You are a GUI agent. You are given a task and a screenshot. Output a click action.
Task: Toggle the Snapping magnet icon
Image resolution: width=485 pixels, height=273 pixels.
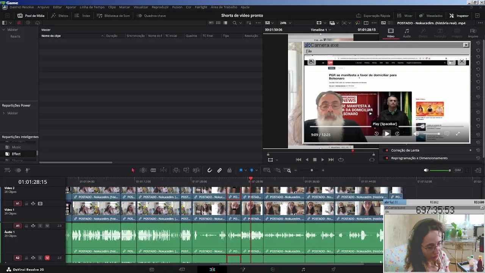[x=210, y=170]
